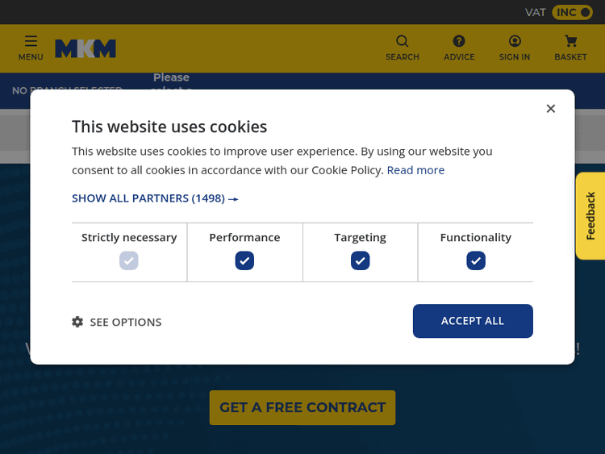Open the Advice question mark icon

[x=458, y=42]
